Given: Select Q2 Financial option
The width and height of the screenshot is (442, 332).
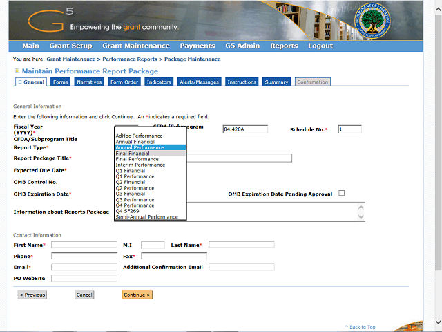Looking at the screenshot, I should 151,182.
